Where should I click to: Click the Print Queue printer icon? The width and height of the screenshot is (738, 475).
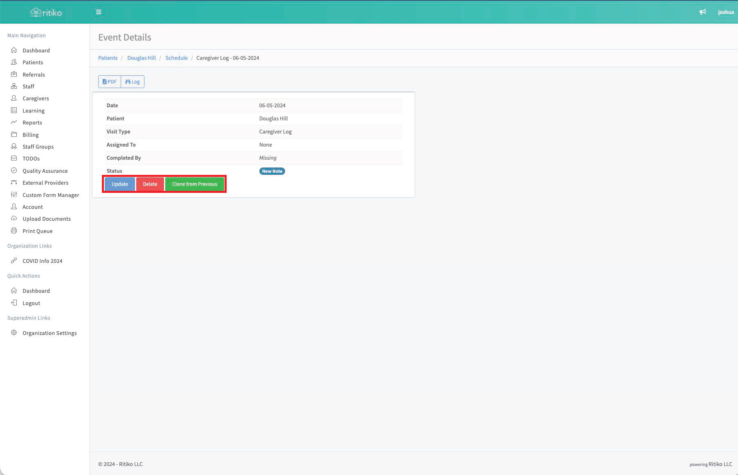(14, 231)
